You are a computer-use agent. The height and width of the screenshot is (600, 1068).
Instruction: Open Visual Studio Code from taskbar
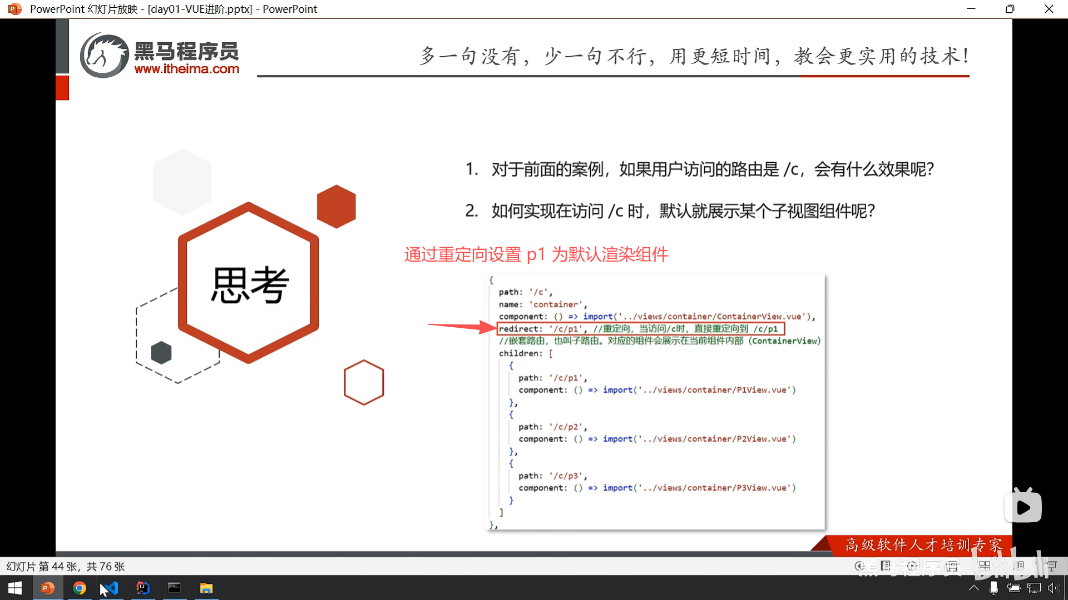111,588
